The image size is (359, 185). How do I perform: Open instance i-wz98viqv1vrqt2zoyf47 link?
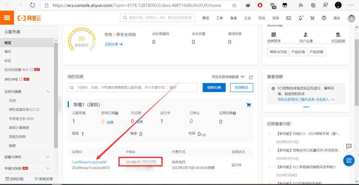pyautogui.click(x=89, y=162)
